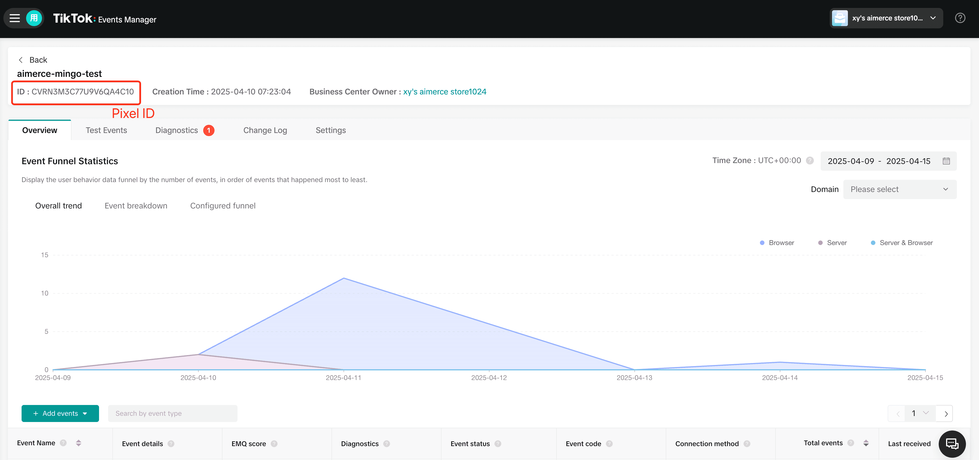
Task: Select the Configured funnel view
Action: 223,206
